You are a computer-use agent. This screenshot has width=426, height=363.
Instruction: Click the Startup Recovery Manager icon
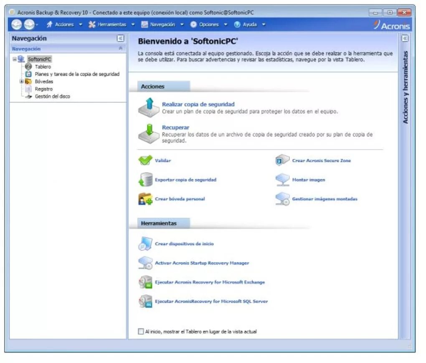point(145,263)
